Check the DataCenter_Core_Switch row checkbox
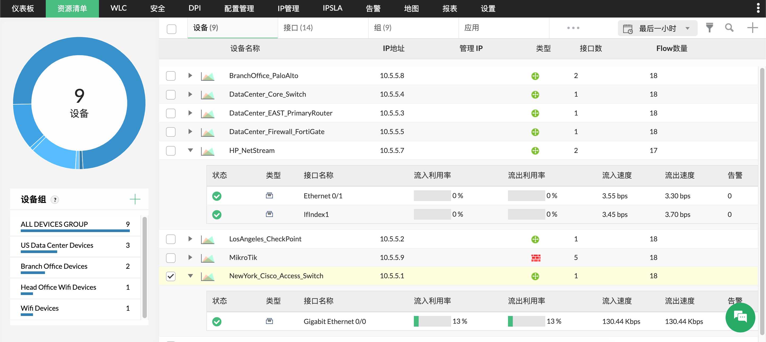The width and height of the screenshot is (766, 342). click(x=171, y=95)
